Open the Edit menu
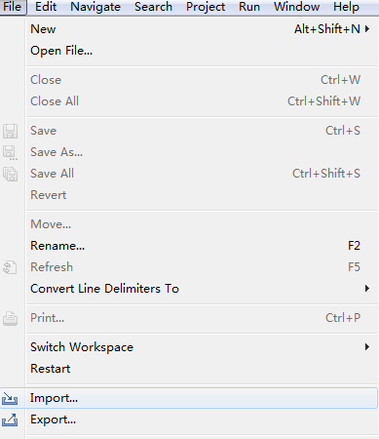This screenshot has height=439, width=379. point(46,7)
